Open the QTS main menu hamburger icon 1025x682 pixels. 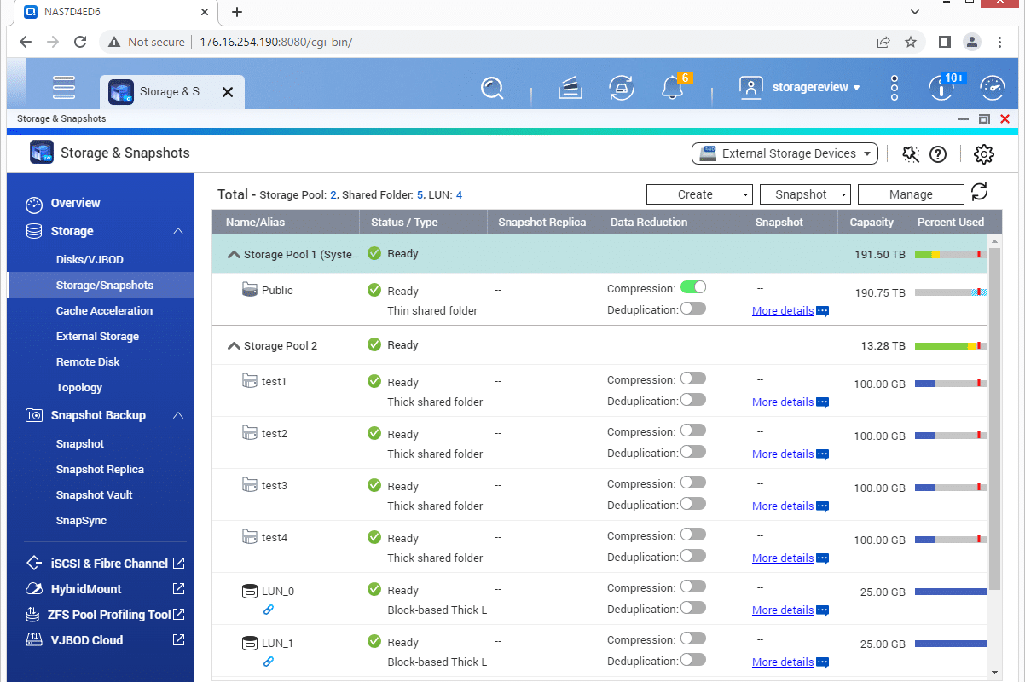[64, 87]
